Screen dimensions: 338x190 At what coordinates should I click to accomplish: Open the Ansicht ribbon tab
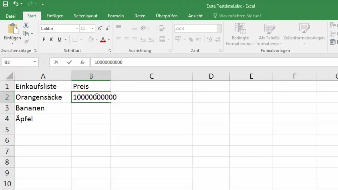click(x=195, y=16)
